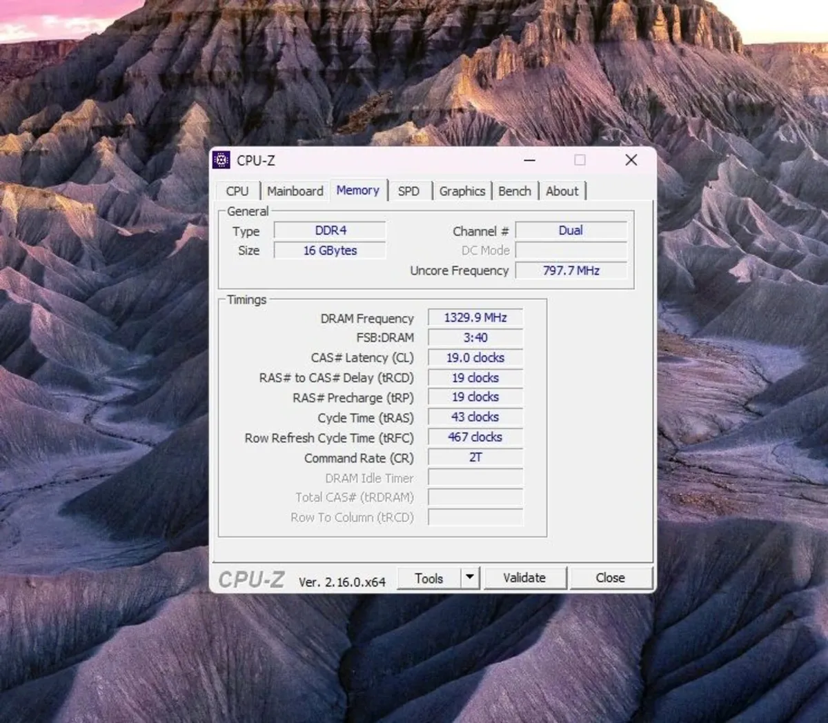Click the empty Total CAS# (tRDRAM) field
The image size is (828, 723).
[475, 497]
